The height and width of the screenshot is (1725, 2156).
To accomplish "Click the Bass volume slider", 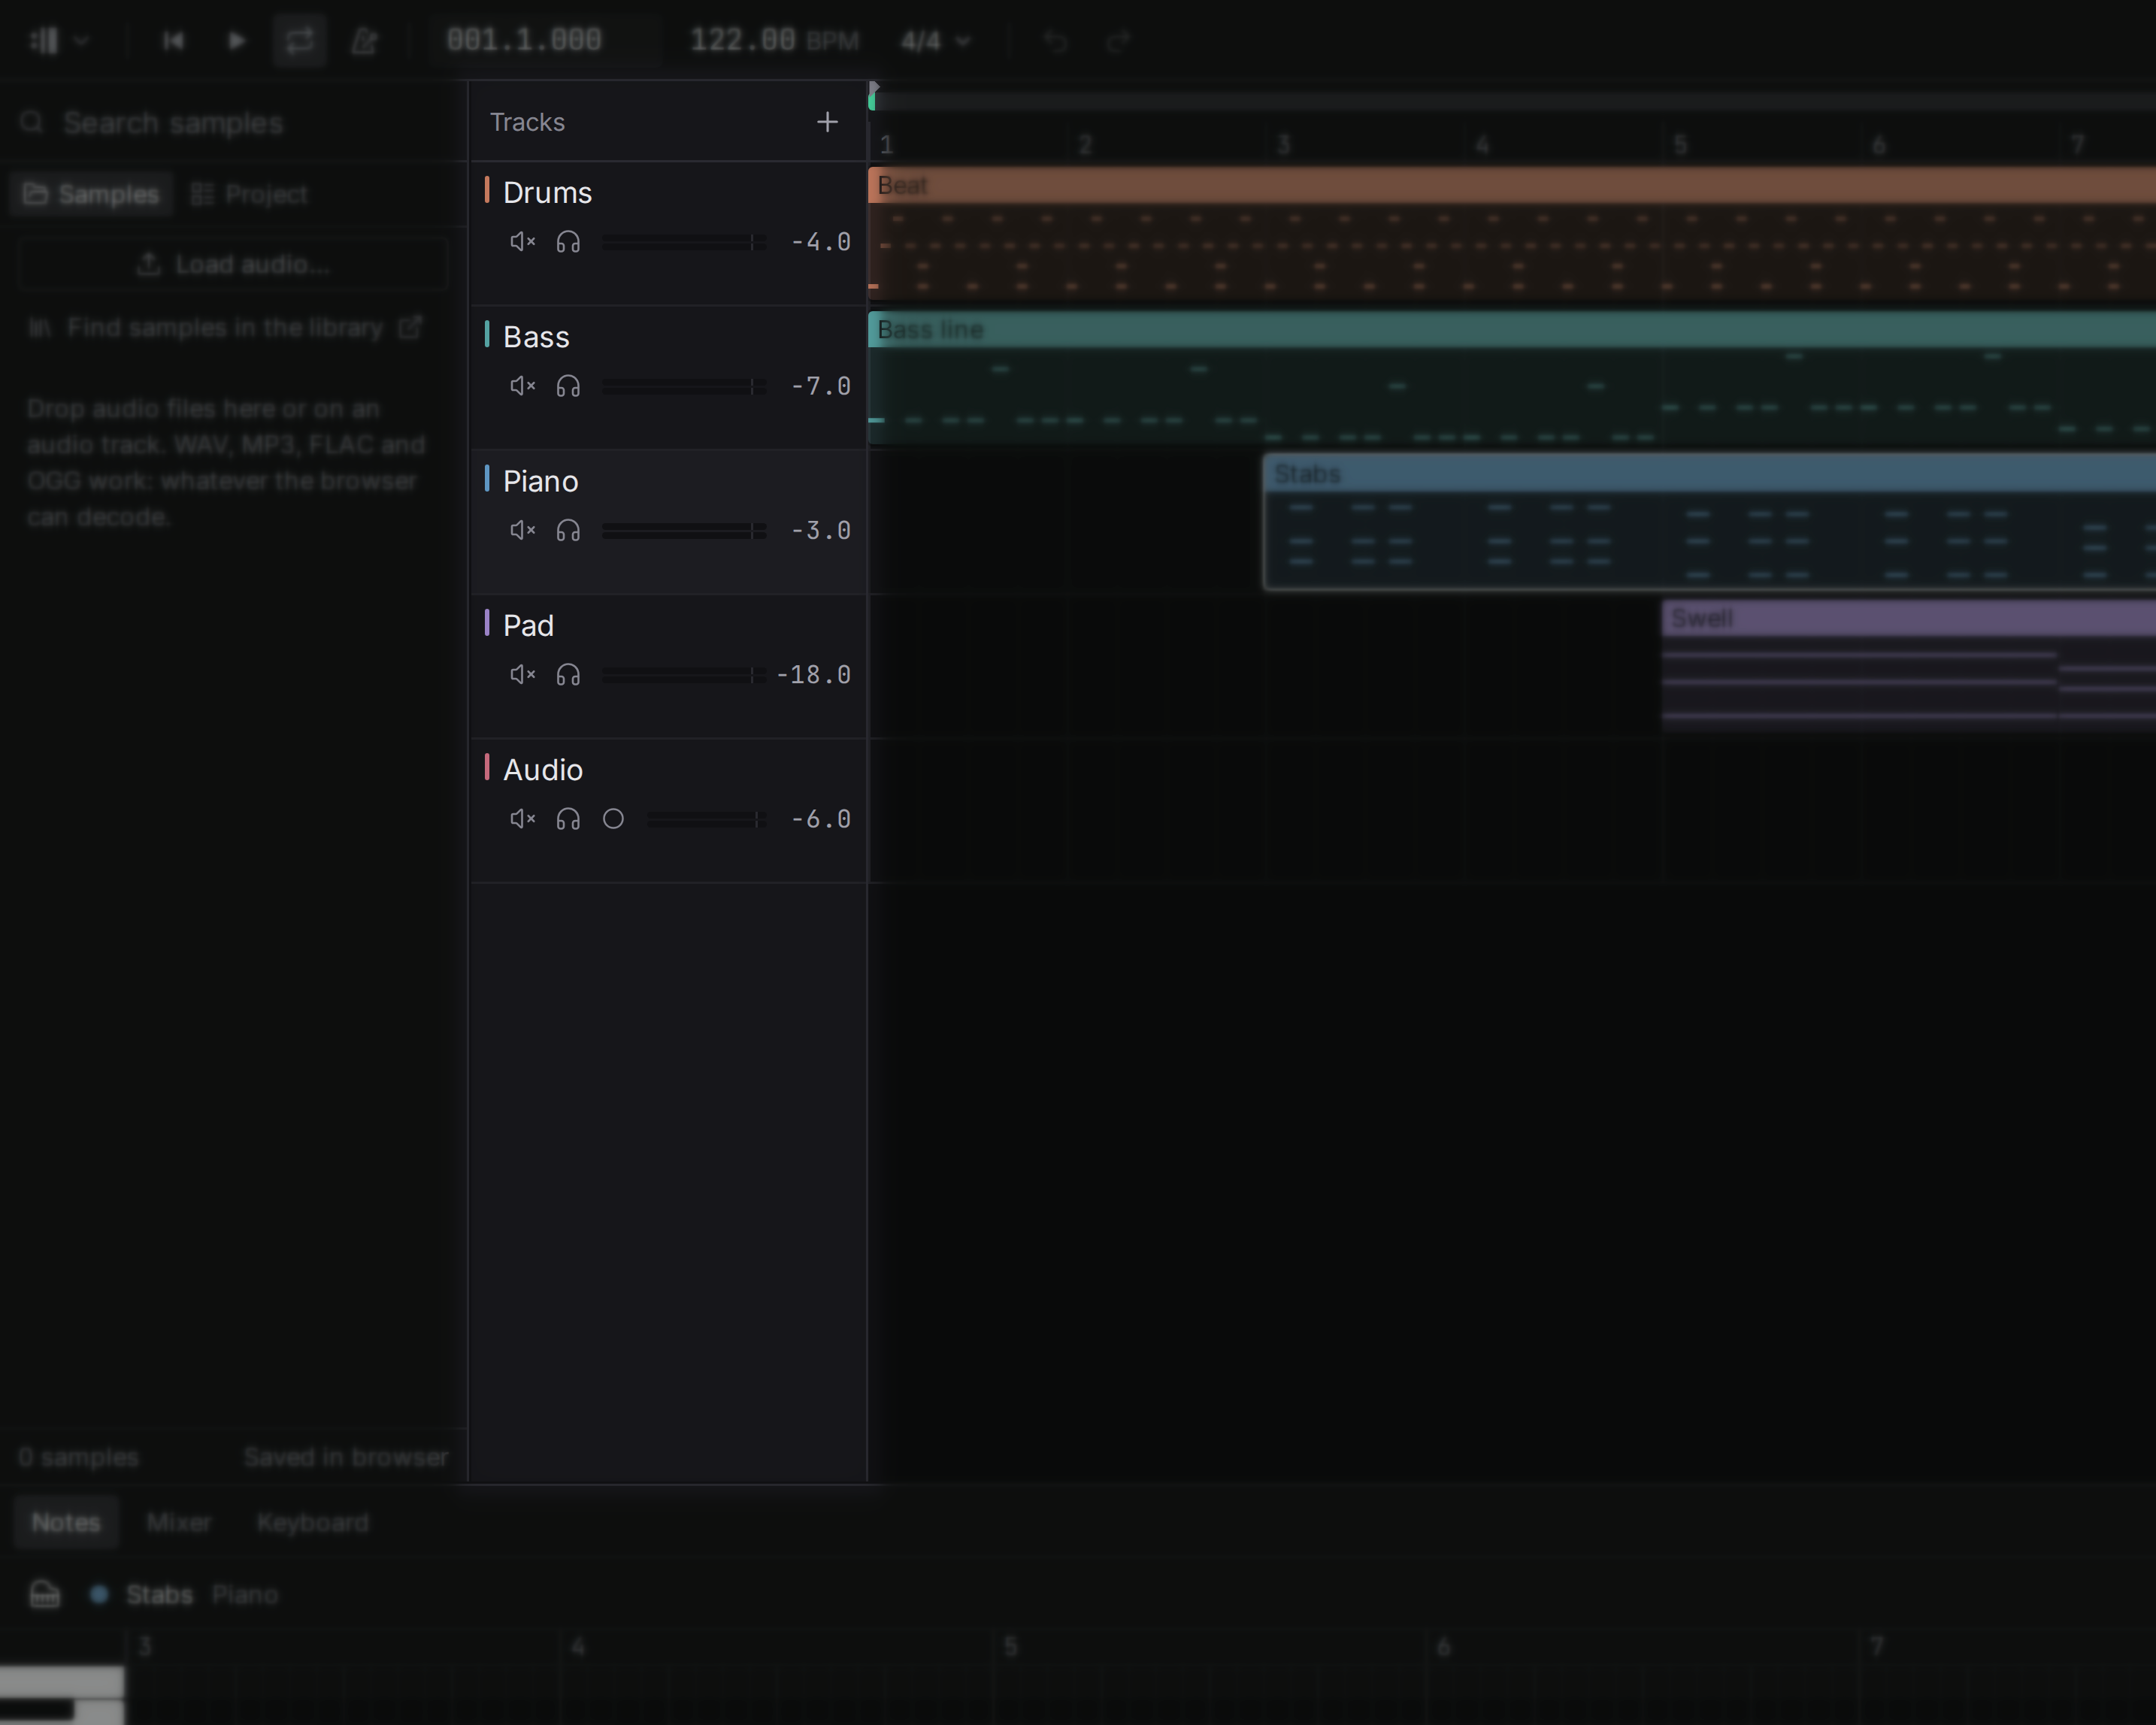I will pyautogui.click(x=684, y=386).
